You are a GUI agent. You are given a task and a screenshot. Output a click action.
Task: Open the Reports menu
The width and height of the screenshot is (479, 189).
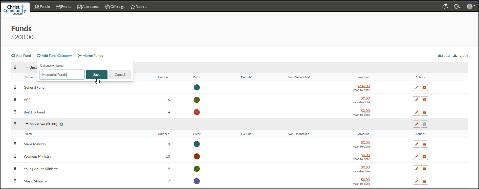139,7
